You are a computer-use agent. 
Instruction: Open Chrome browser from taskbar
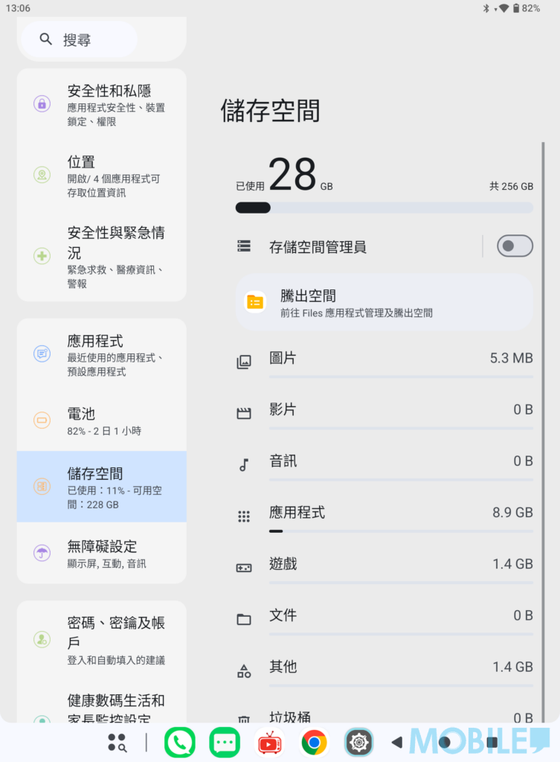314,742
